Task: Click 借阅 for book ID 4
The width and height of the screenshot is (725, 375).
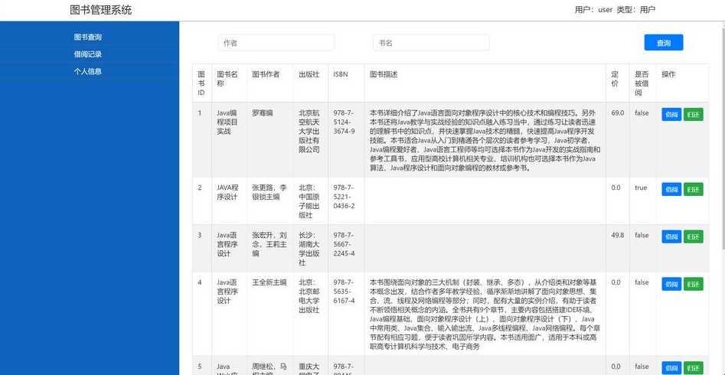Action: pos(671,284)
